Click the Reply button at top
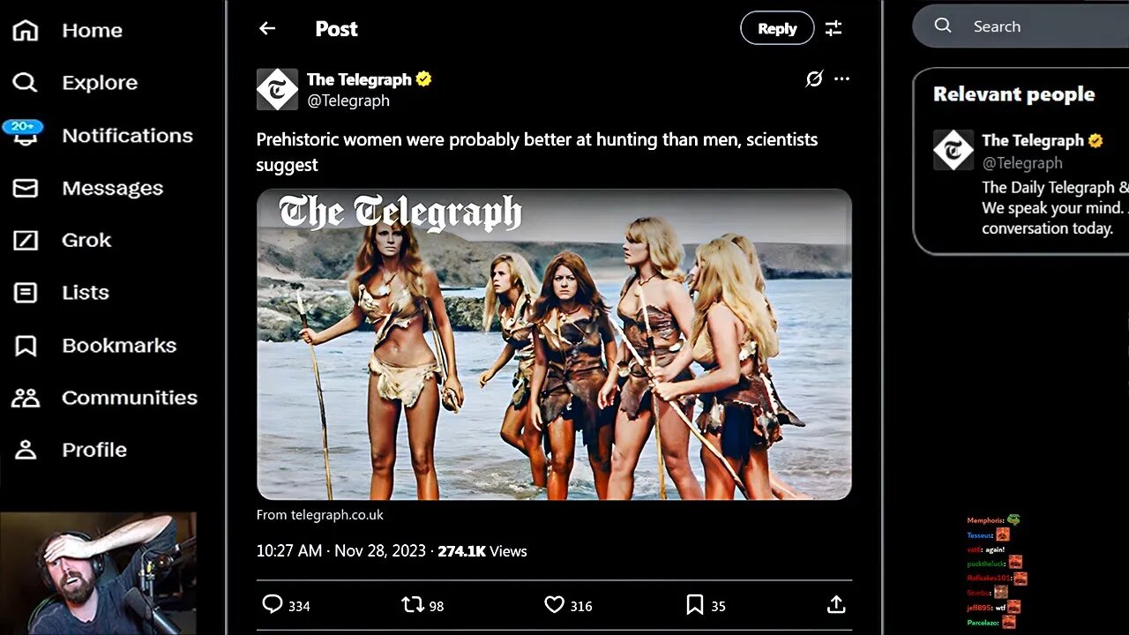The height and width of the screenshot is (635, 1129). tap(777, 28)
